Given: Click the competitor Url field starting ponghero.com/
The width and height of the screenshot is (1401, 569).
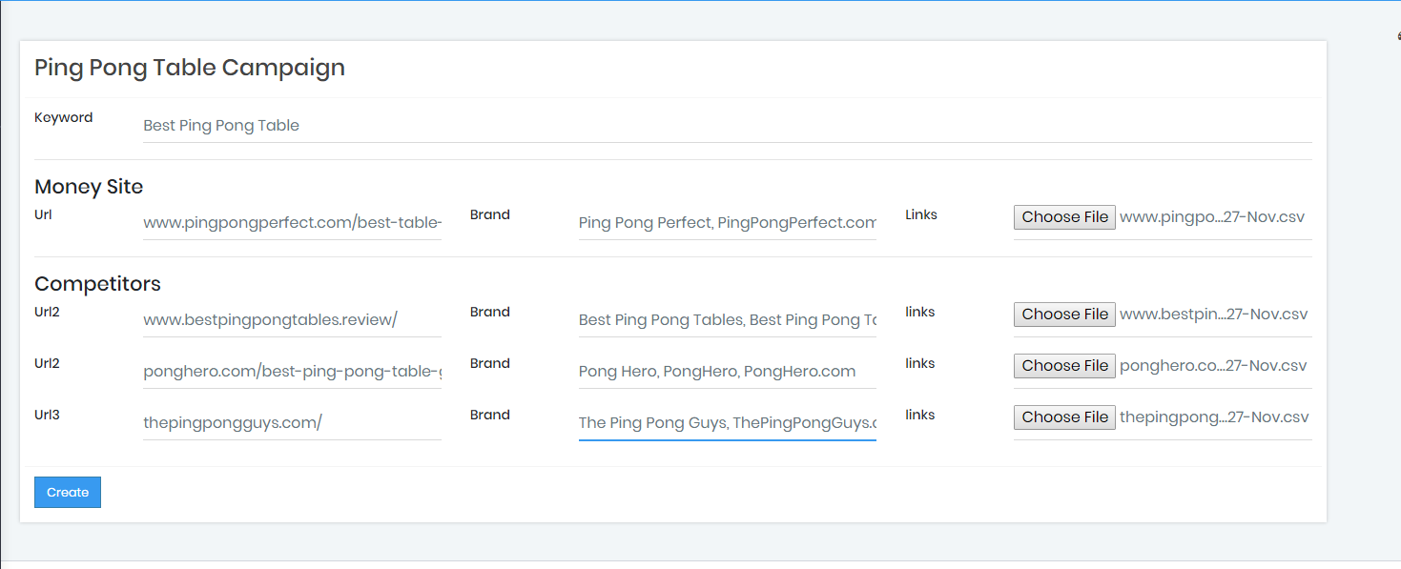Looking at the screenshot, I should point(292,372).
